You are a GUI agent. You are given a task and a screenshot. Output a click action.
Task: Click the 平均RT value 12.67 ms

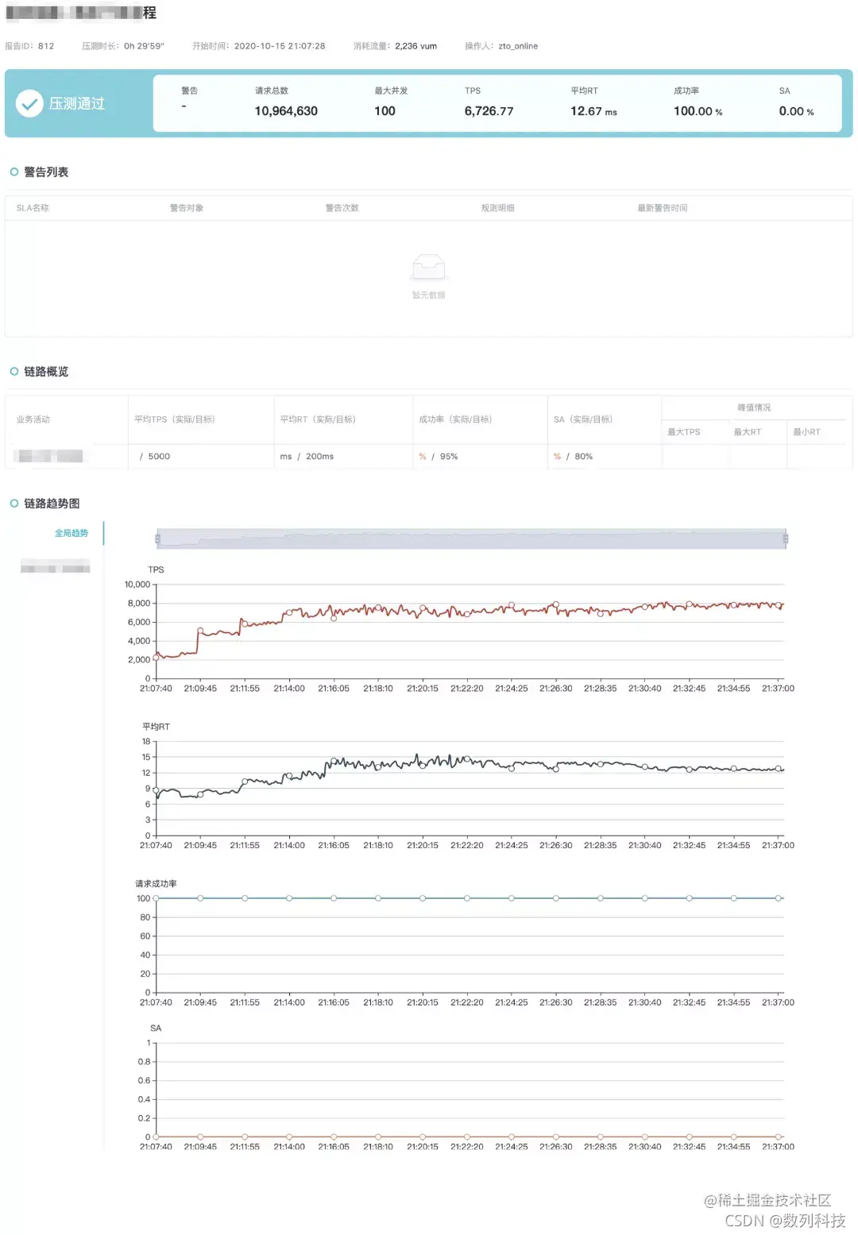click(593, 111)
